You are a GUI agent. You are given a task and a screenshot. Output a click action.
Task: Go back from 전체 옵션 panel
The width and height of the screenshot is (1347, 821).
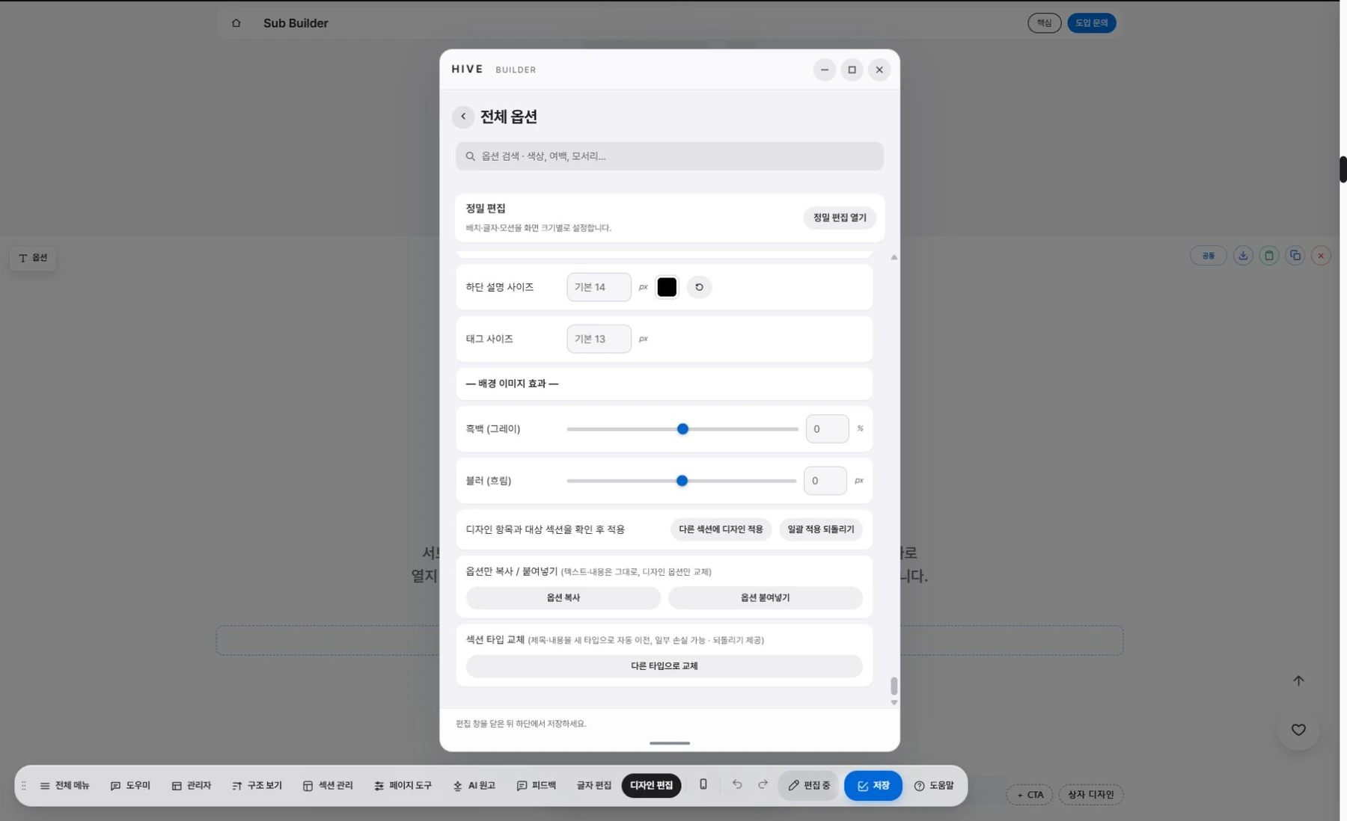click(463, 117)
